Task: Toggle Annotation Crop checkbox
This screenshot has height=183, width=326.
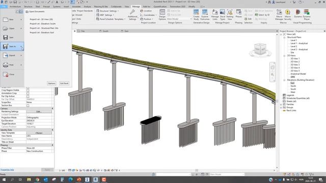Action: click(28, 93)
